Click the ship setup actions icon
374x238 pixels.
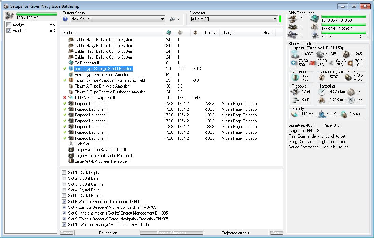(172, 19)
